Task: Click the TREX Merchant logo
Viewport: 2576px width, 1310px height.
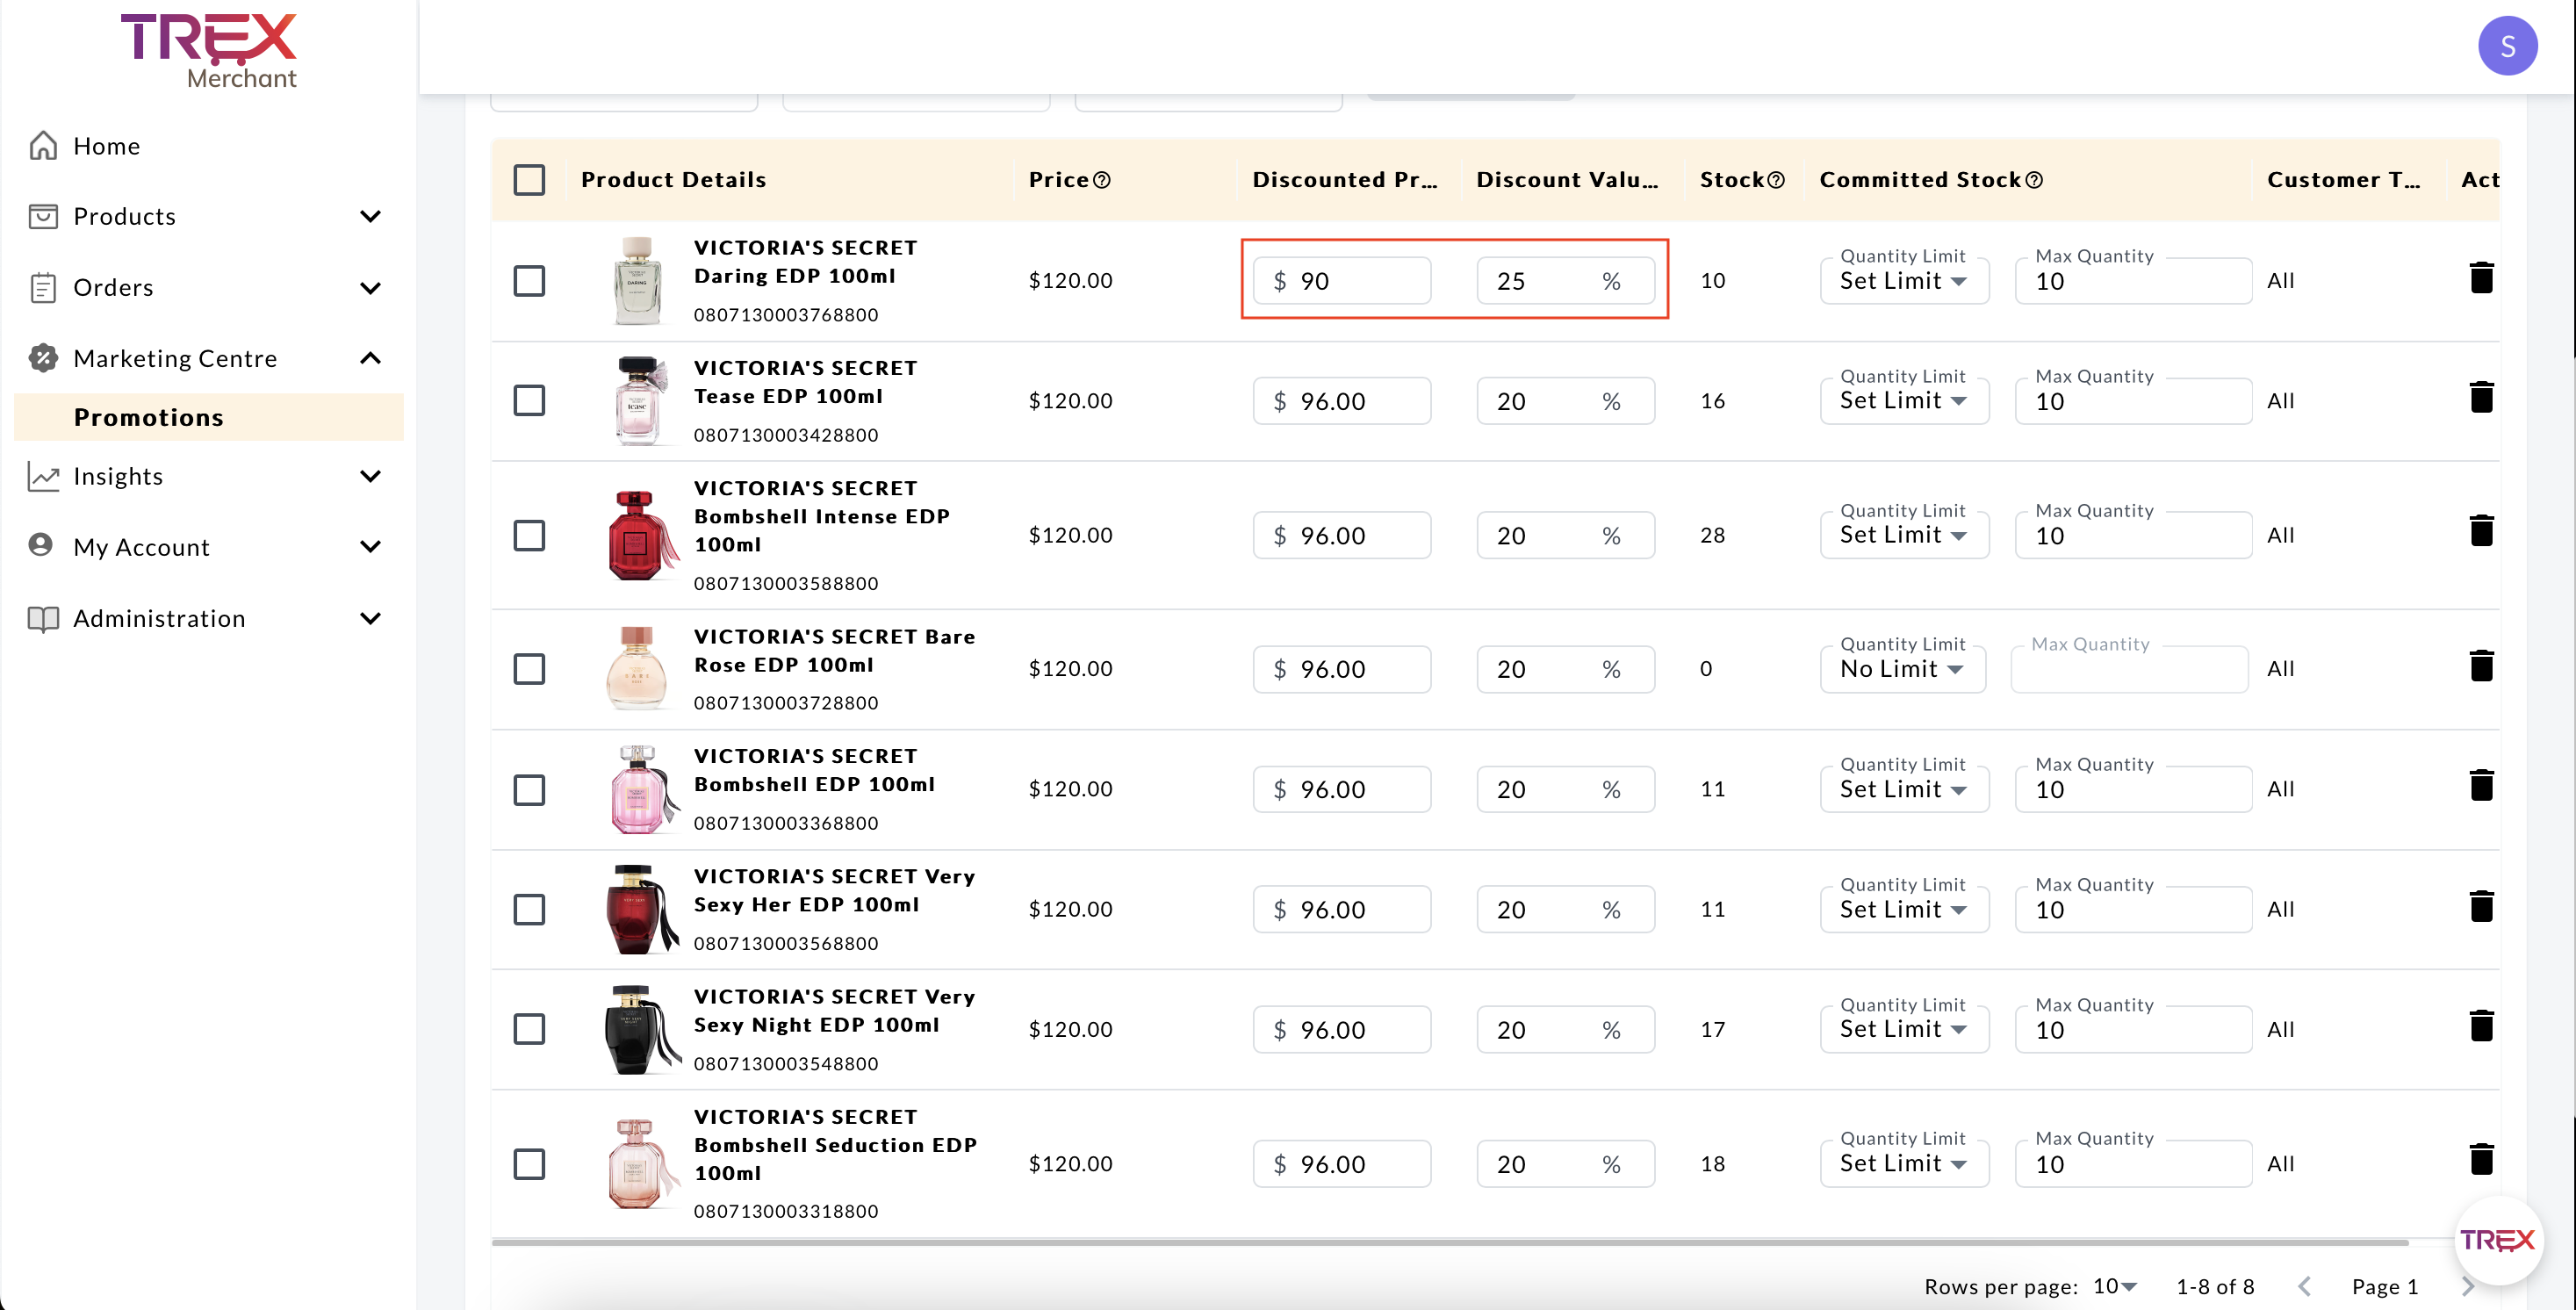Action: [x=209, y=50]
